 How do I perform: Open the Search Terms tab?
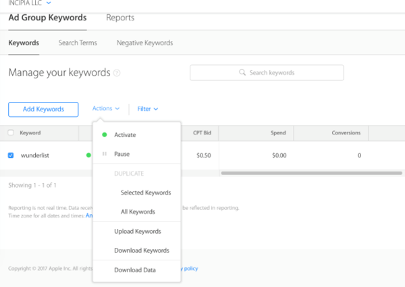78,43
